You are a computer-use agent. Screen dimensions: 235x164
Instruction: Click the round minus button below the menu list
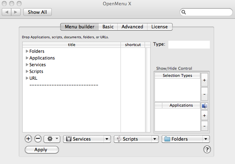[x=38, y=139]
